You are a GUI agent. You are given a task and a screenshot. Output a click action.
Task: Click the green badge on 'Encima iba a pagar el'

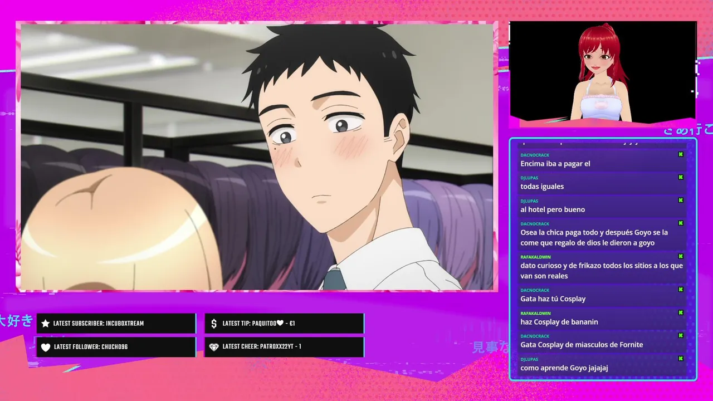tap(681, 154)
